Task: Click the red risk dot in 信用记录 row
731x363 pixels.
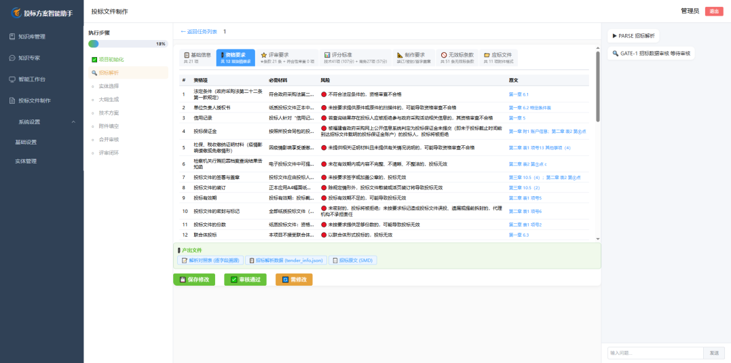Action: tap(324, 118)
